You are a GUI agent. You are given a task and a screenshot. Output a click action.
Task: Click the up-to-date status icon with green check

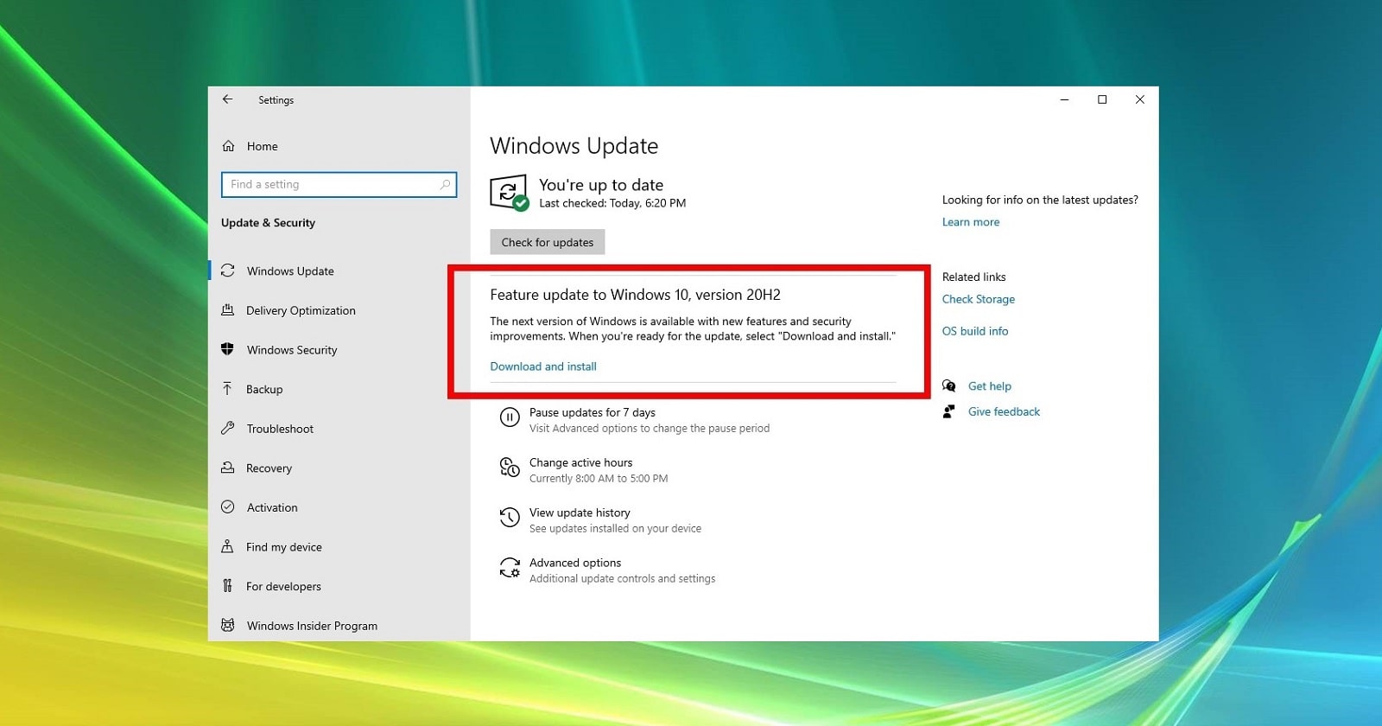tap(509, 193)
